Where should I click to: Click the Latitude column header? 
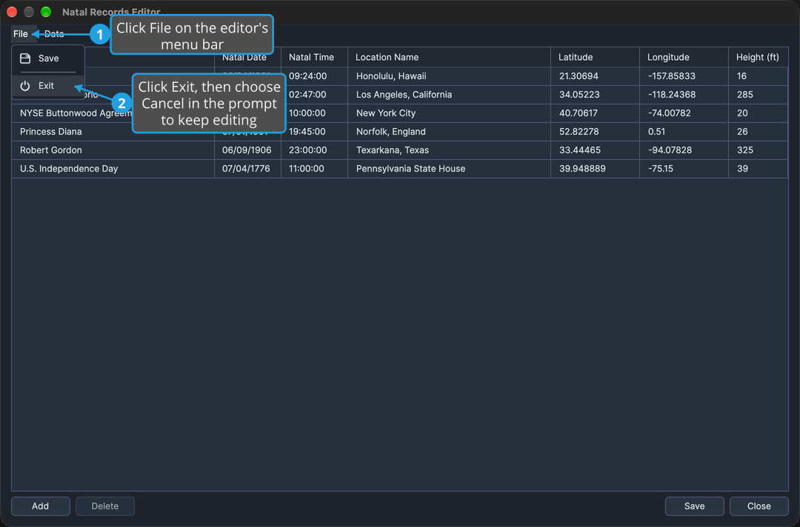coord(595,57)
